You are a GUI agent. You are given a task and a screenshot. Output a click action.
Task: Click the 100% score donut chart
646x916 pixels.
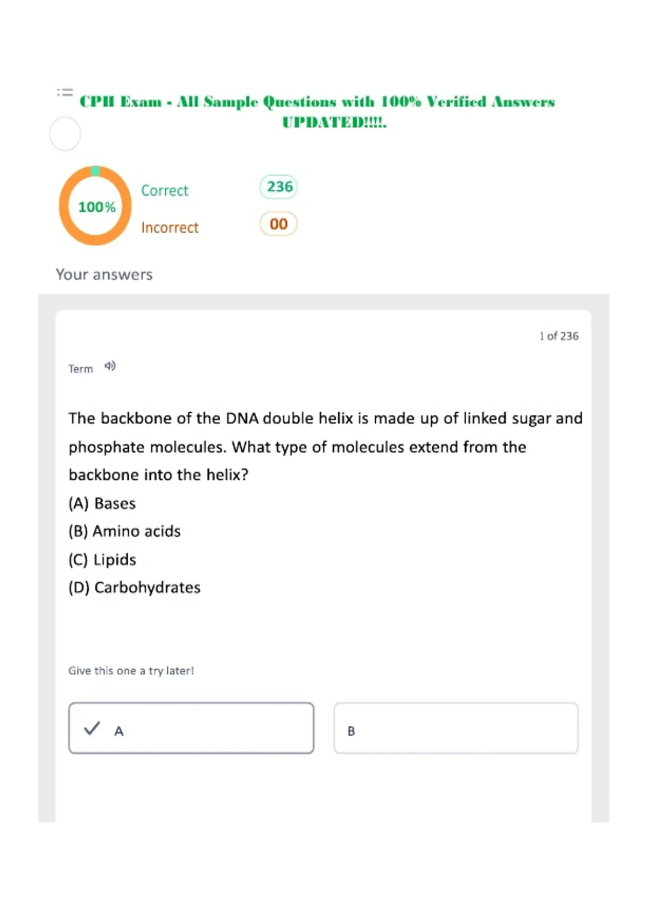pos(95,206)
